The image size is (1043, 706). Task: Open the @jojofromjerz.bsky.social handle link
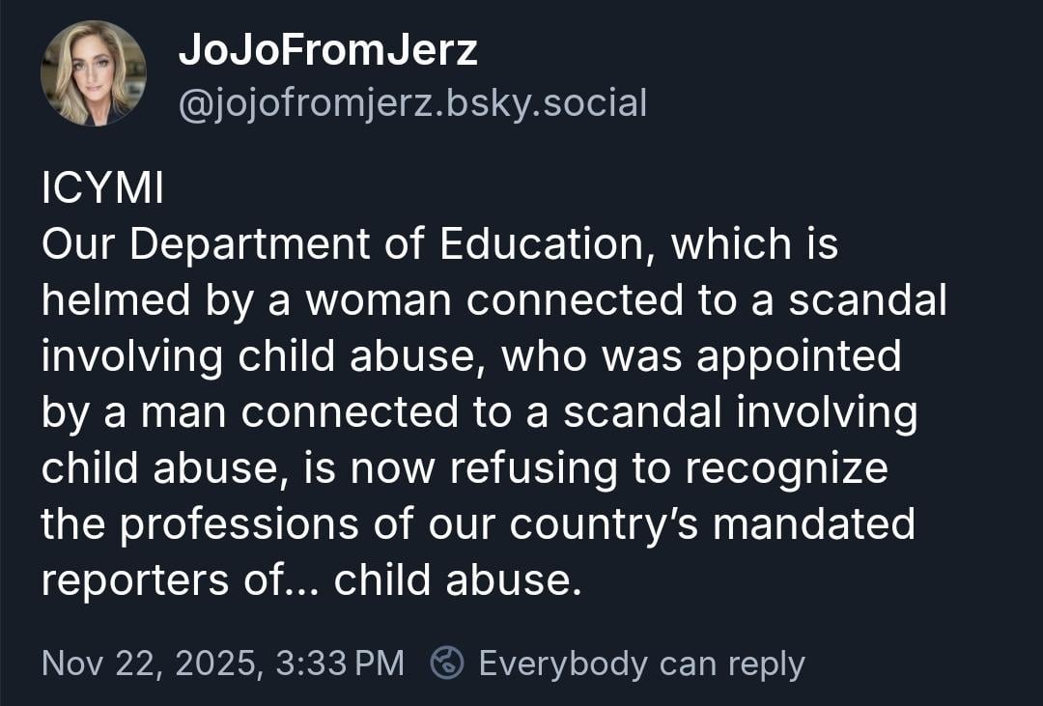click(412, 102)
